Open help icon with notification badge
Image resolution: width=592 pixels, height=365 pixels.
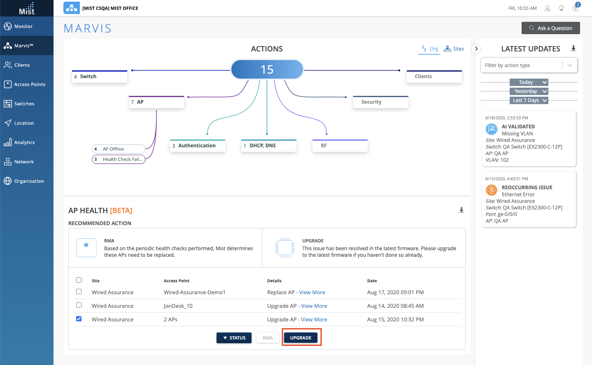tap(576, 8)
